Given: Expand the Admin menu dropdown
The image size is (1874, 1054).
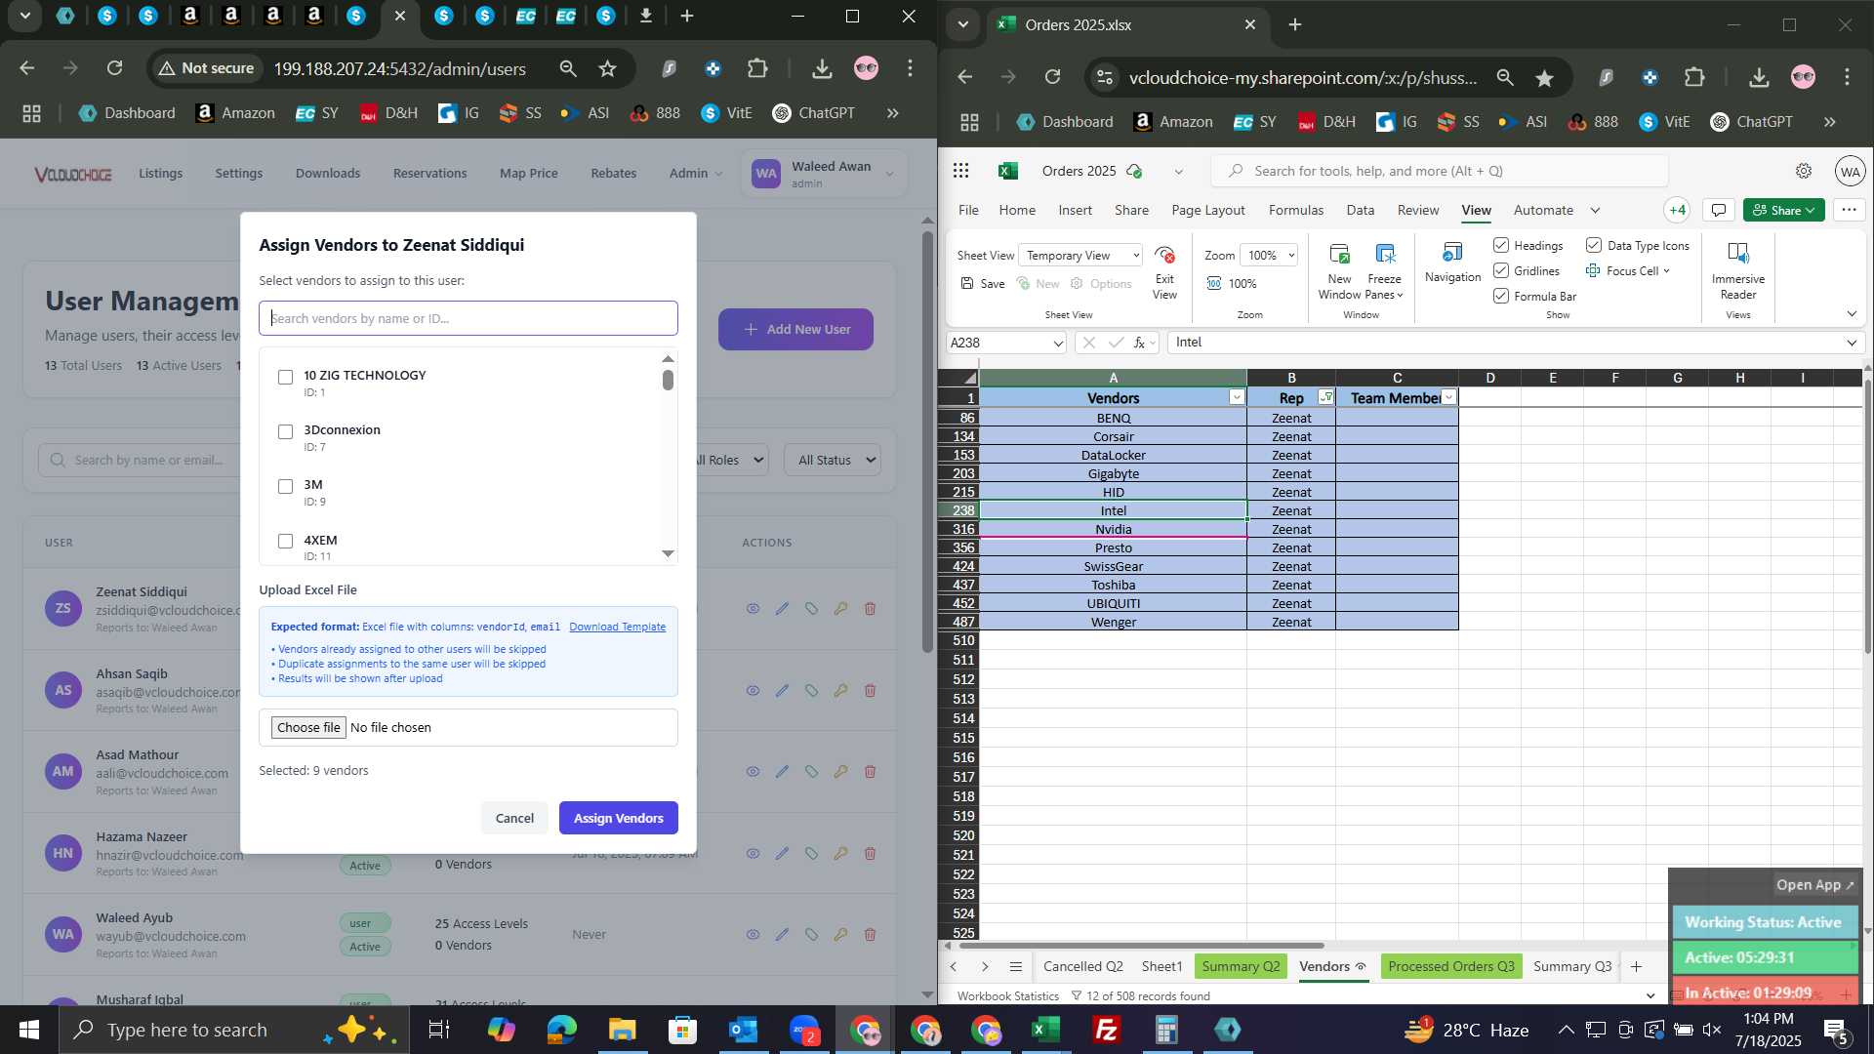Looking at the screenshot, I should tap(696, 173).
